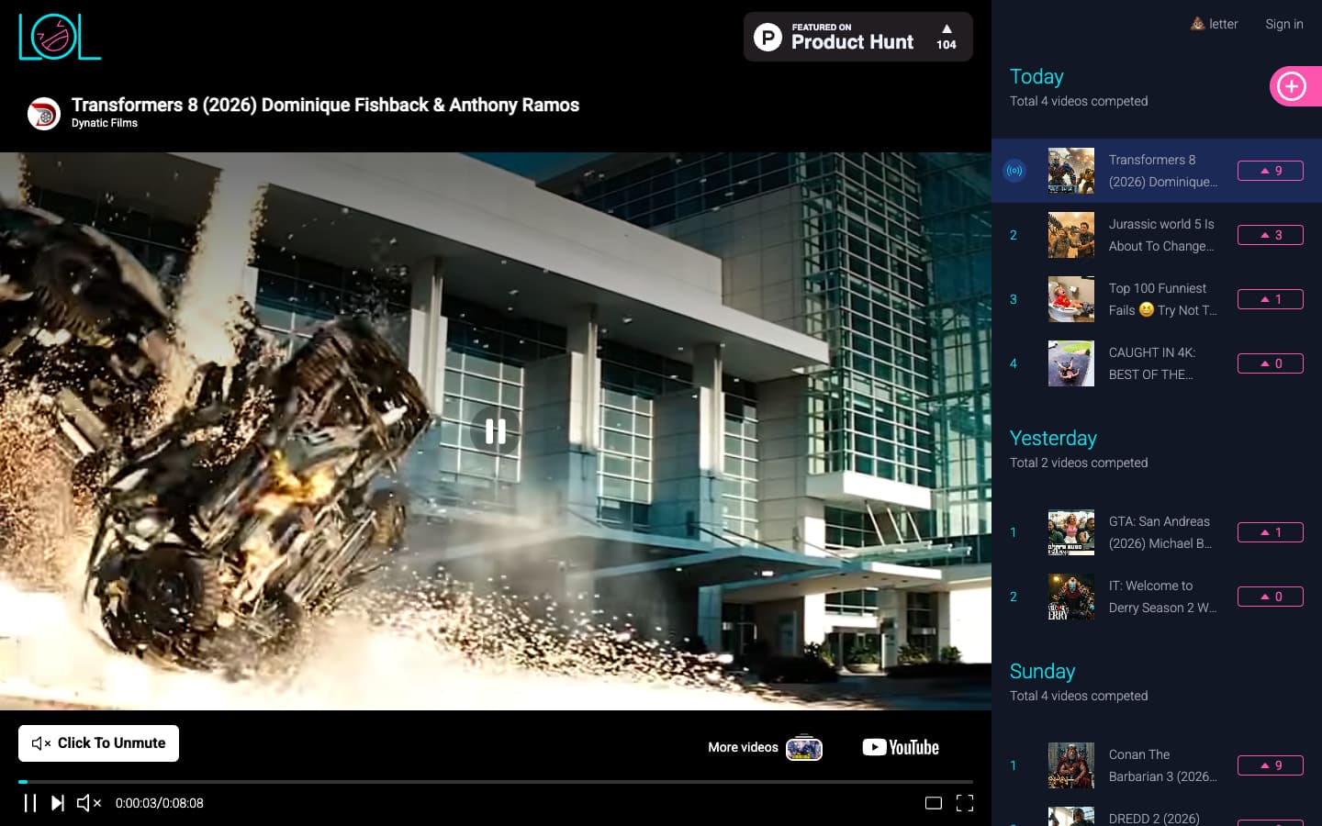Upvote Top 100 Funniest Fails video
Screen dimensions: 1322x826
(x=1271, y=299)
